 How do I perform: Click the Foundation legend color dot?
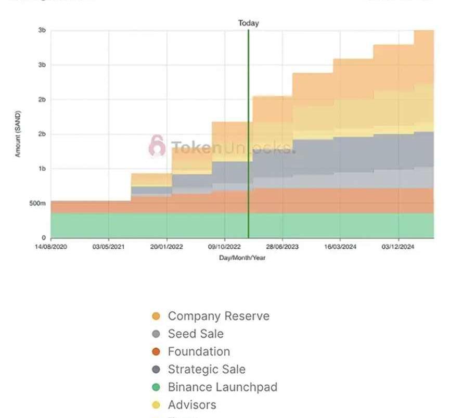(x=156, y=352)
